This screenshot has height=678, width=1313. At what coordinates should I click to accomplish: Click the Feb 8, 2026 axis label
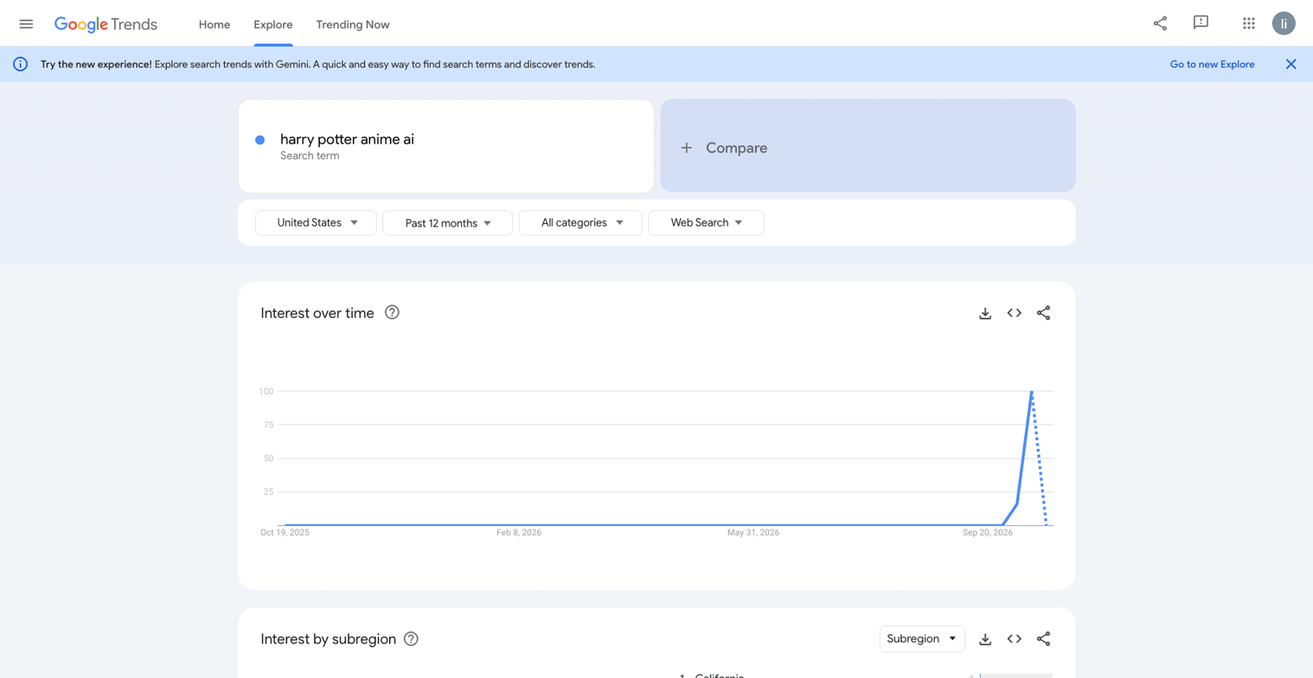519,533
